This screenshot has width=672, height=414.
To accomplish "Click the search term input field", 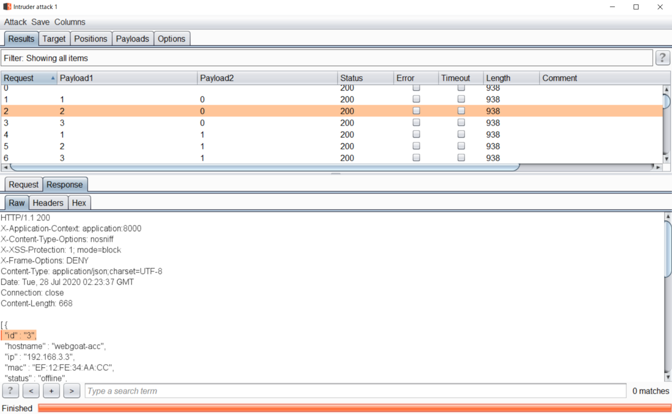I will point(356,391).
